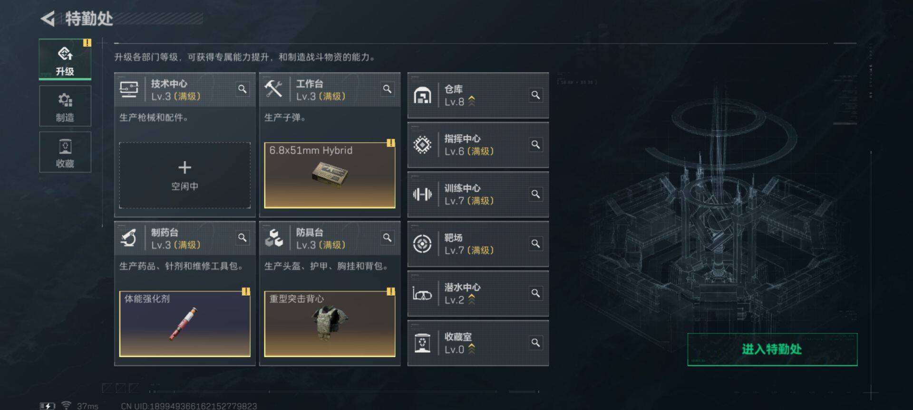Viewport: 913px width, 410px height.
Task: Click the 进入特勤处 button
Action: pos(772,349)
